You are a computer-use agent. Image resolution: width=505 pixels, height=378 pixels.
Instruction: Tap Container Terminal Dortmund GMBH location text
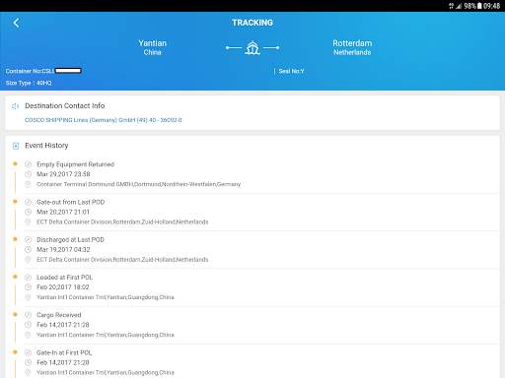(138, 184)
